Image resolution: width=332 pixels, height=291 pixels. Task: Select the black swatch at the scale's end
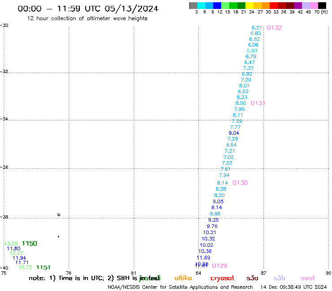[322, 5]
